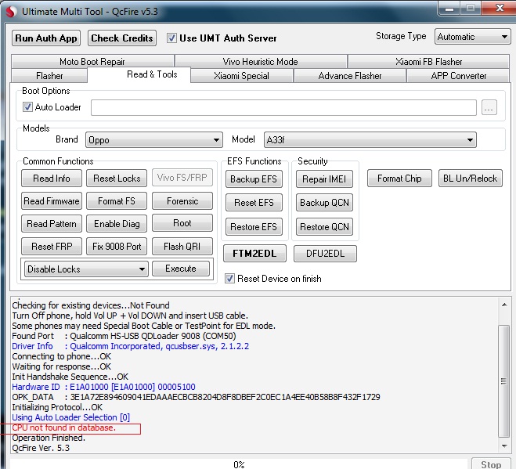
Task: Browse for loader file with ellipsis button
Action: 489,107
